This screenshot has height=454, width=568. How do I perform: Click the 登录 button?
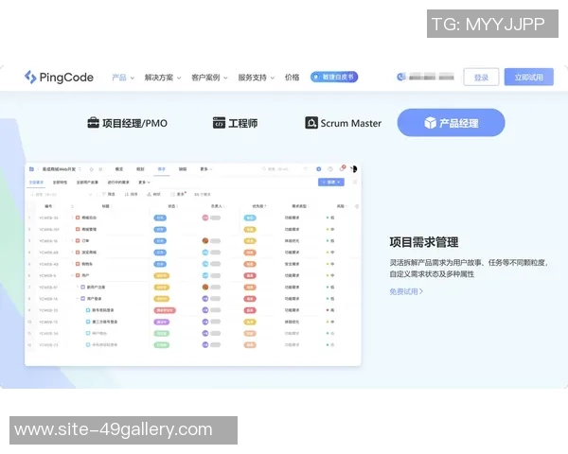481,78
